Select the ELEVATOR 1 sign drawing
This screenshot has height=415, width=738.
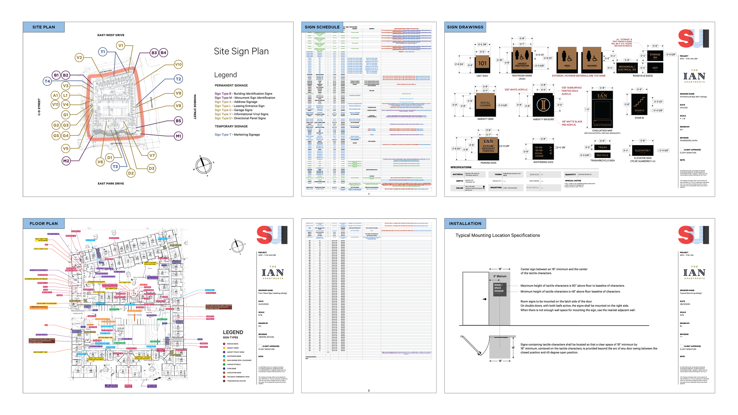pos(642,150)
